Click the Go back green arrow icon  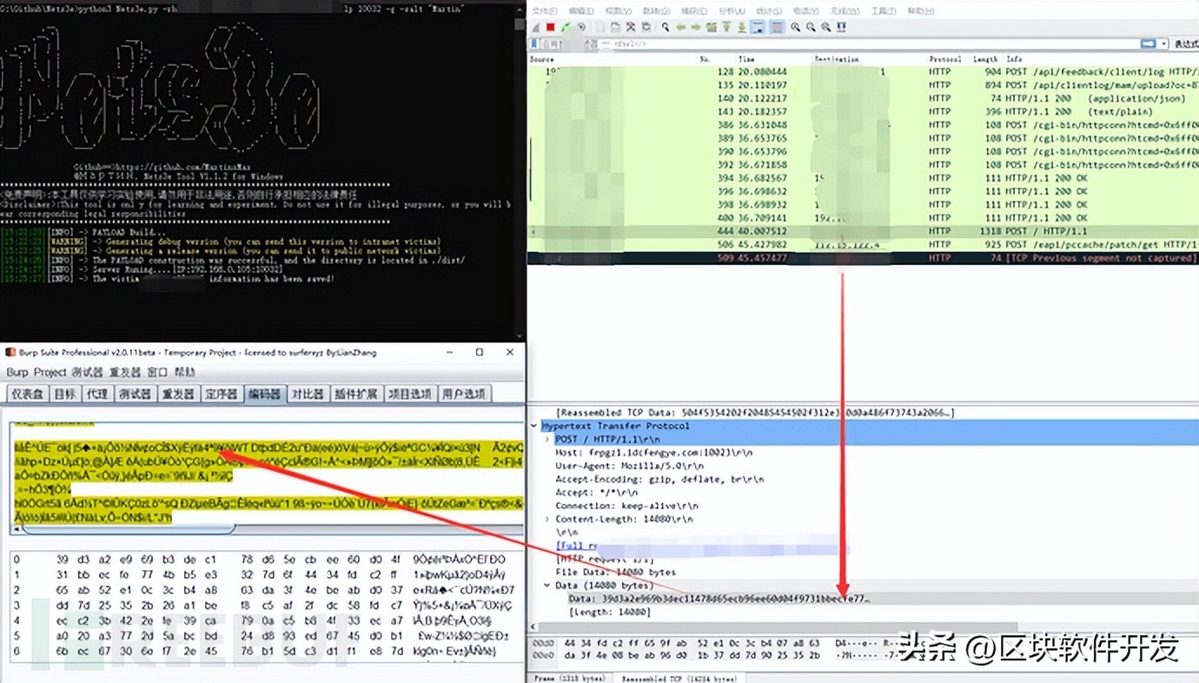[681, 28]
